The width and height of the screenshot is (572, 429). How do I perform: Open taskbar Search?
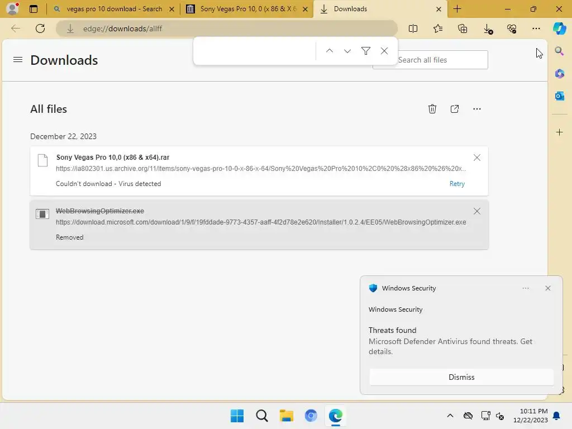261,416
